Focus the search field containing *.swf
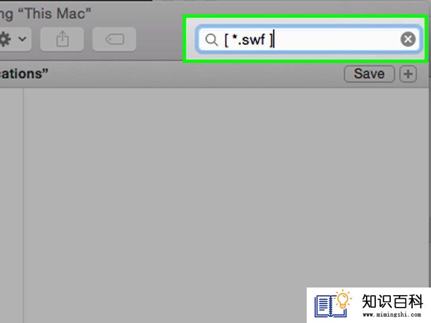431x323 pixels. (308, 39)
